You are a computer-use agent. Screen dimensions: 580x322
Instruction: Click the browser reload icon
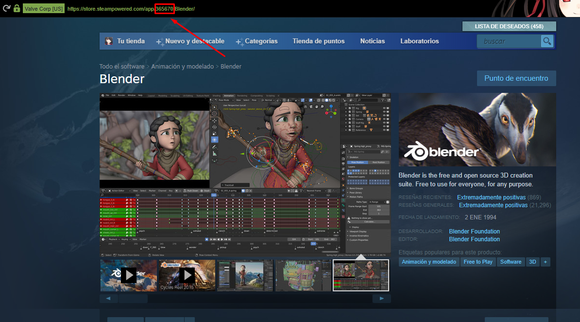click(7, 8)
